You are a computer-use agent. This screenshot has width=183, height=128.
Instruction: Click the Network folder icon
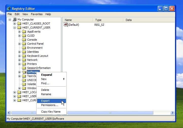click(x=24, y=60)
